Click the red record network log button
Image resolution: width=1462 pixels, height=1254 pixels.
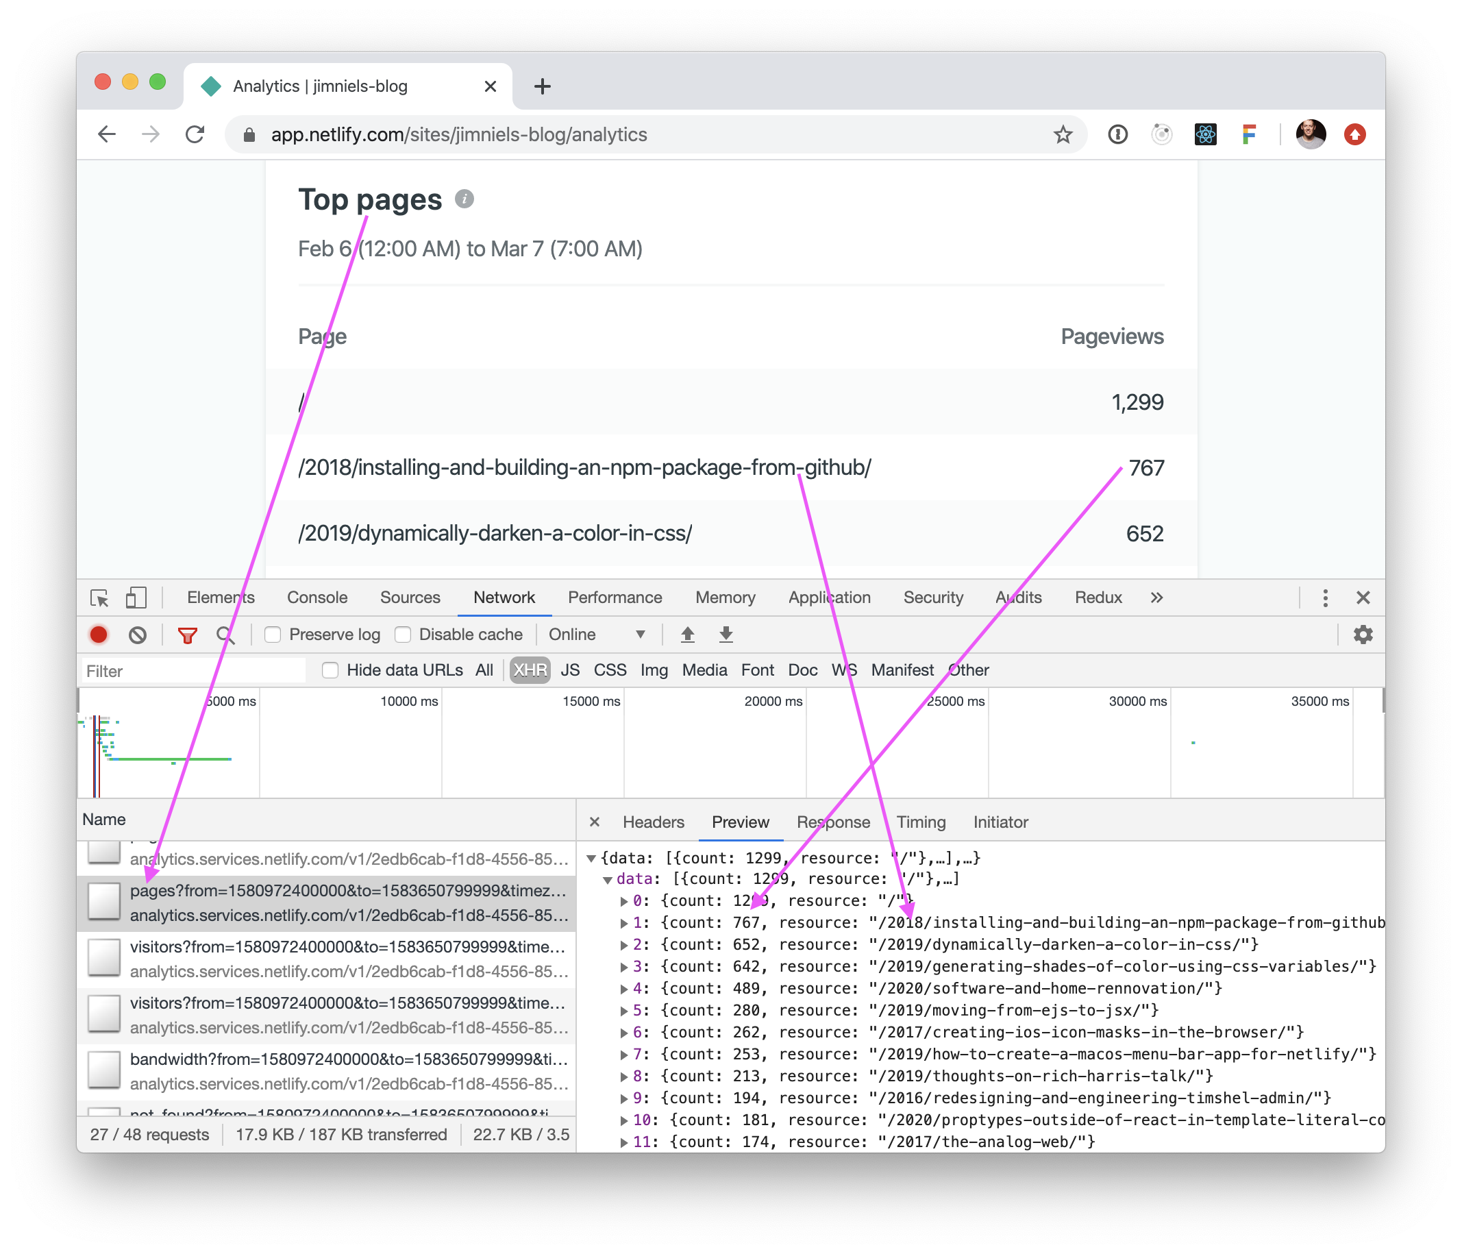(x=99, y=635)
